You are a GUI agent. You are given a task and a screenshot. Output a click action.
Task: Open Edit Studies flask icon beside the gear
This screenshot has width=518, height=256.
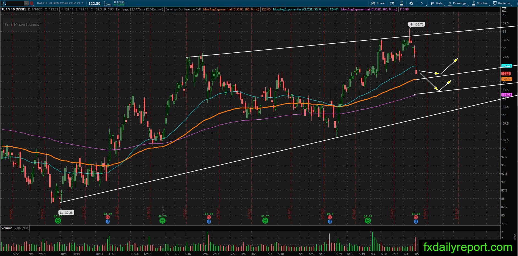point(401,3)
